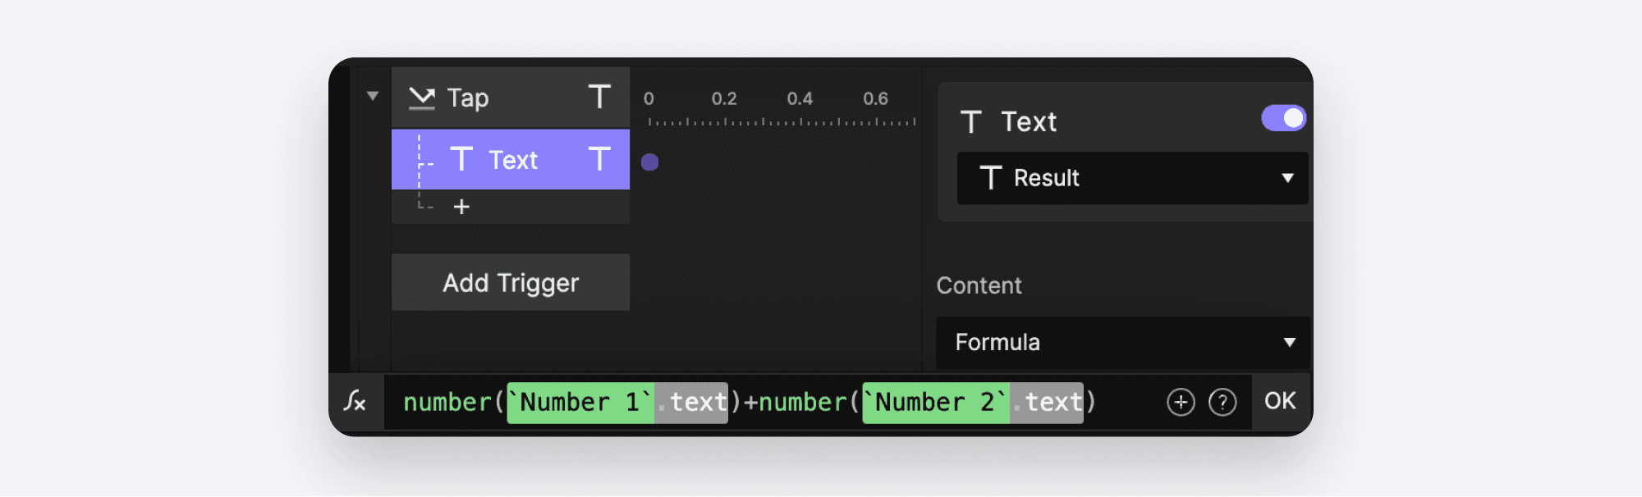Select the Content section label
Viewport: 1642px width, 497px height.
click(x=979, y=285)
